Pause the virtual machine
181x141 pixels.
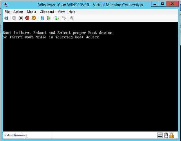coord(42,18)
